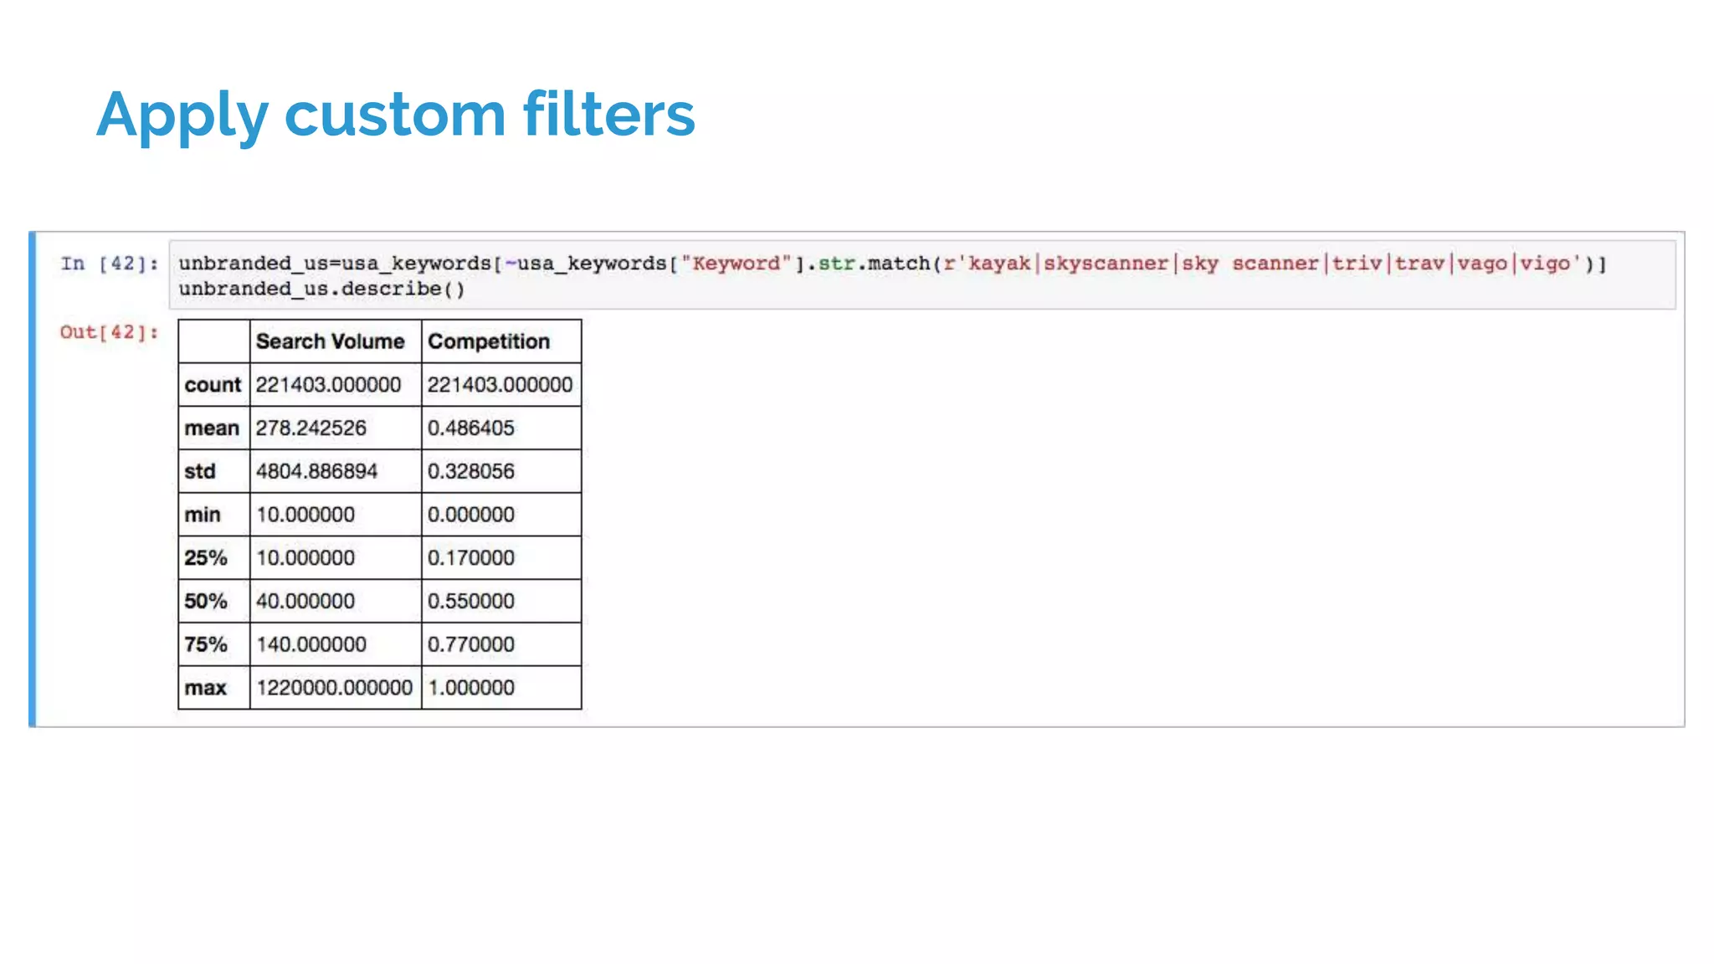Select the Search Volume column header
The height and width of the screenshot is (964, 1714).
pyautogui.click(x=331, y=341)
